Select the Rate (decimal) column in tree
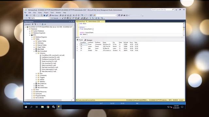Viewport: 209px width, 117px height. [49, 71]
